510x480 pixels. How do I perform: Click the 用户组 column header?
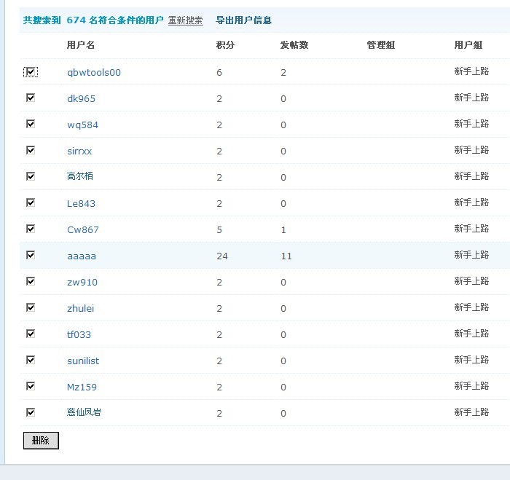click(468, 45)
